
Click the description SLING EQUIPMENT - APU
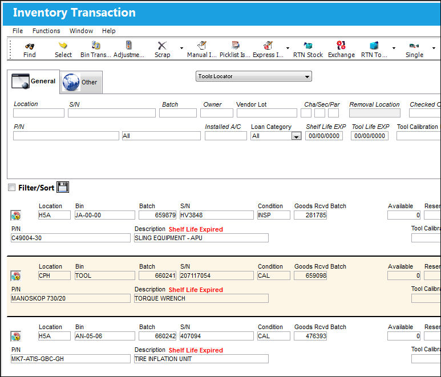(201, 238)
